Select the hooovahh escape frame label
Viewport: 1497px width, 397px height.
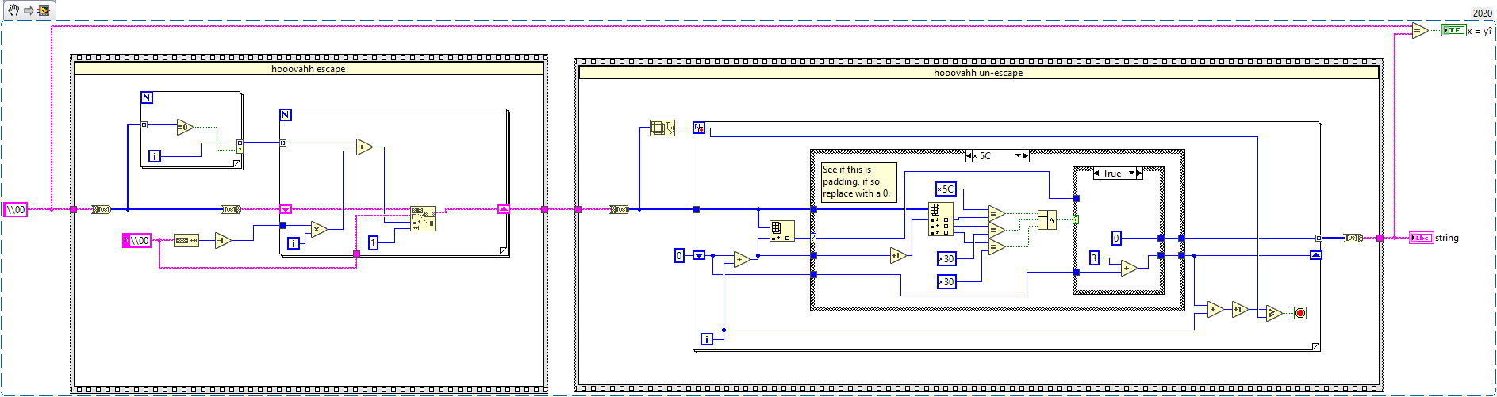click(309, 69)
